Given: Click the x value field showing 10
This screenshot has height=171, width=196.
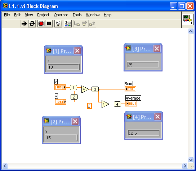Looking at the screenshot, I should tap(63, 67).
